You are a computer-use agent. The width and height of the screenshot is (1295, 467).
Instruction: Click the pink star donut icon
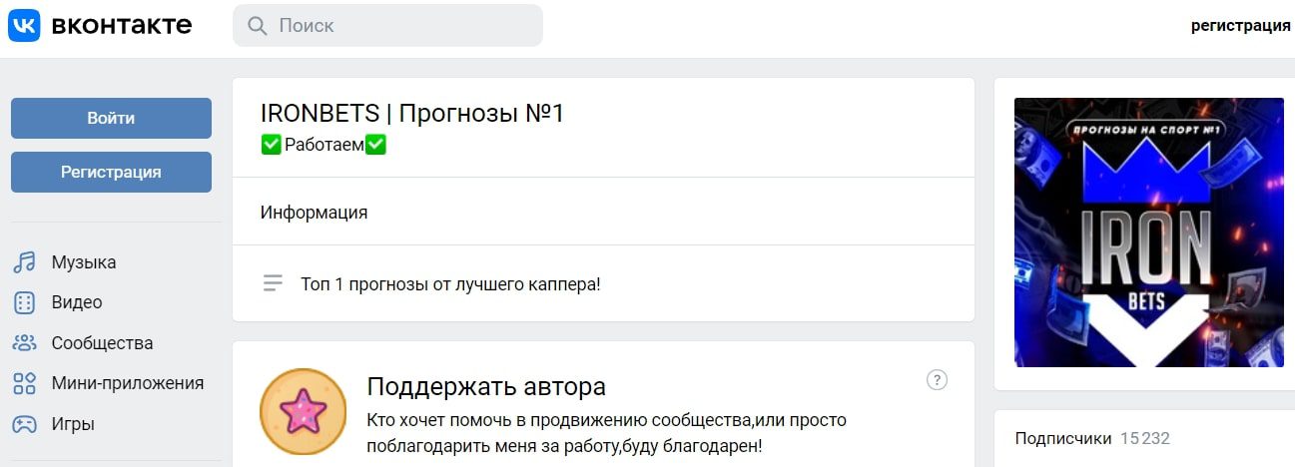pos(303,411)
